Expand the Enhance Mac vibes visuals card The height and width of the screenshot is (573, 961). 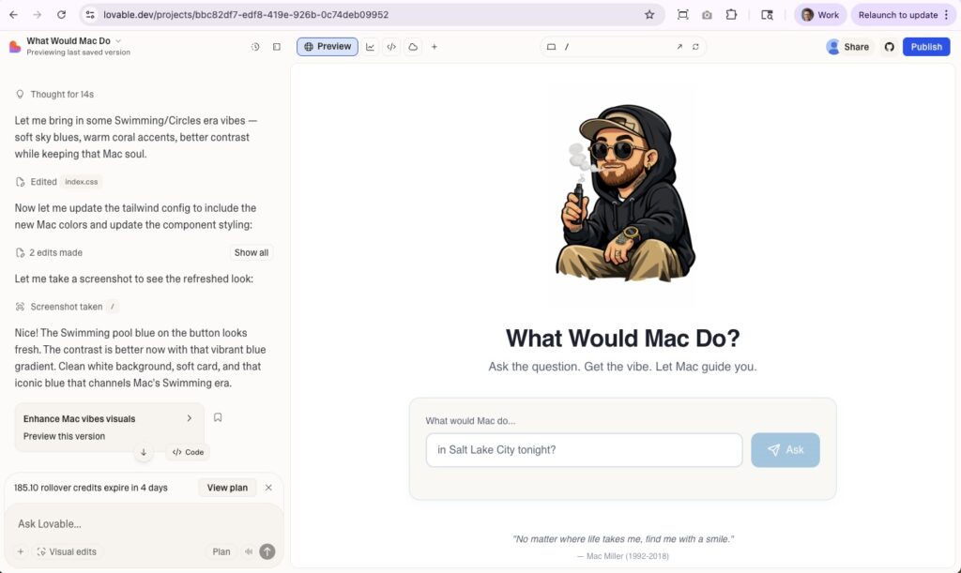coord(189,418)
